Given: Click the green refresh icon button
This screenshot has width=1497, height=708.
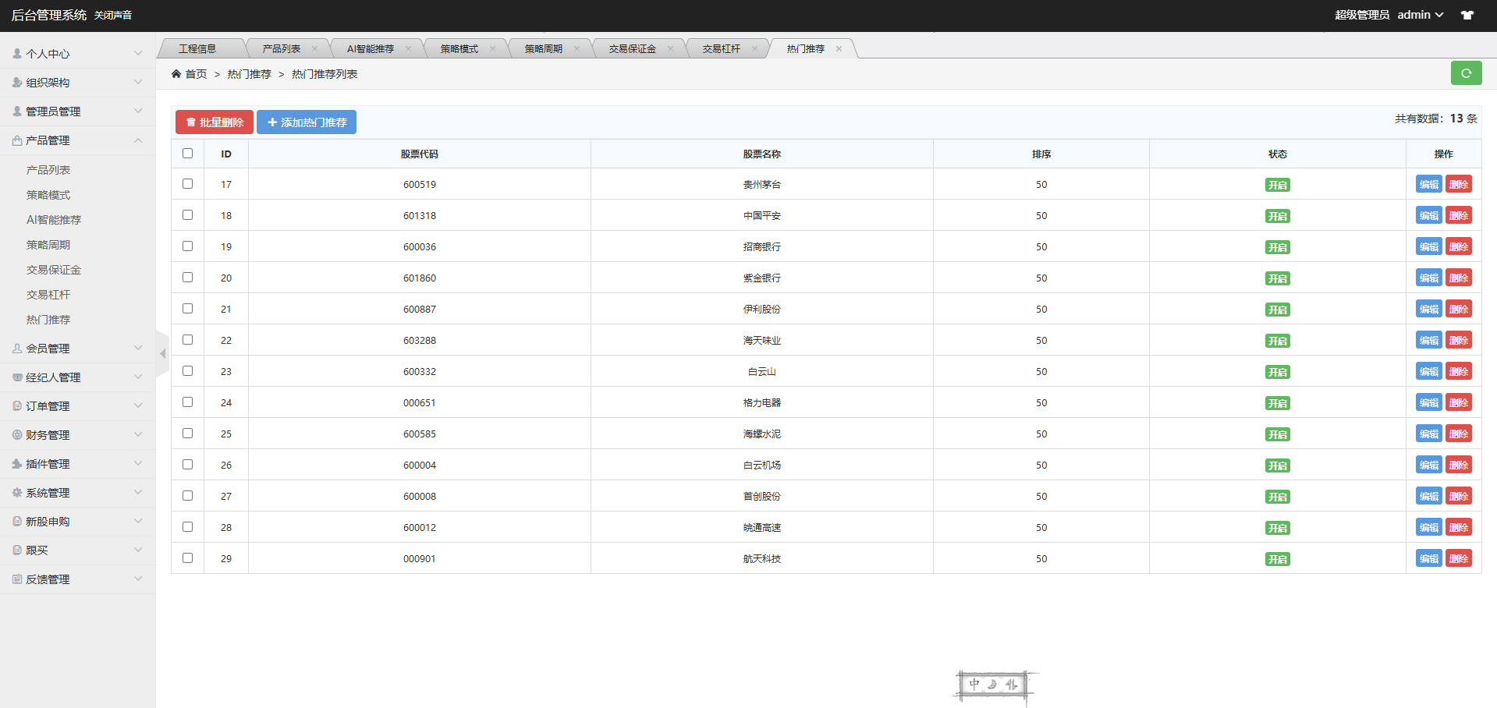Looking at the screenshot, I should 1466,73.
